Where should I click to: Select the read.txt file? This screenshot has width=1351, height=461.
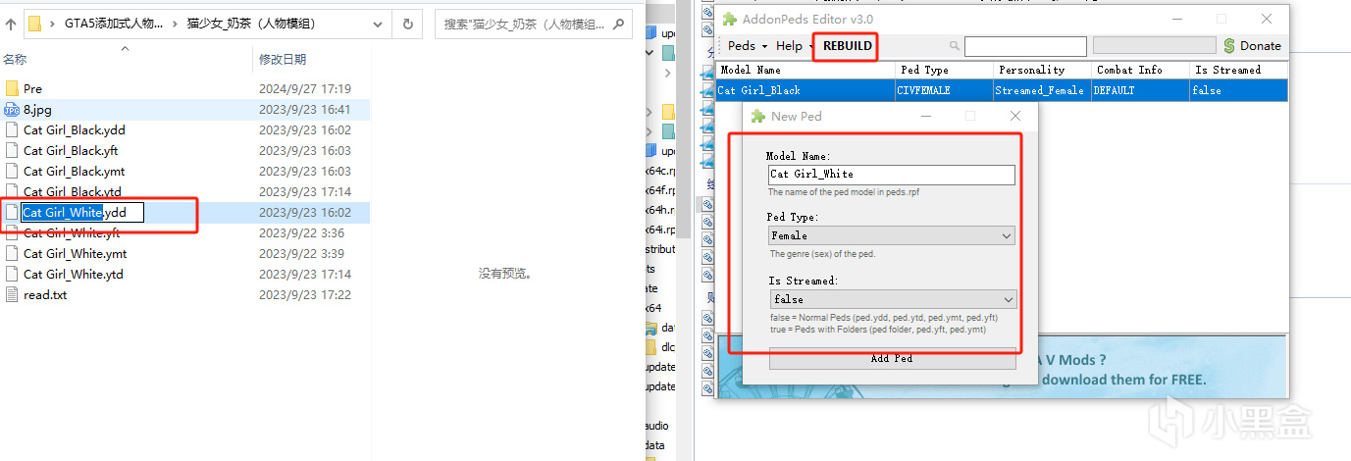pyautogui.click(x=45, y=295)
